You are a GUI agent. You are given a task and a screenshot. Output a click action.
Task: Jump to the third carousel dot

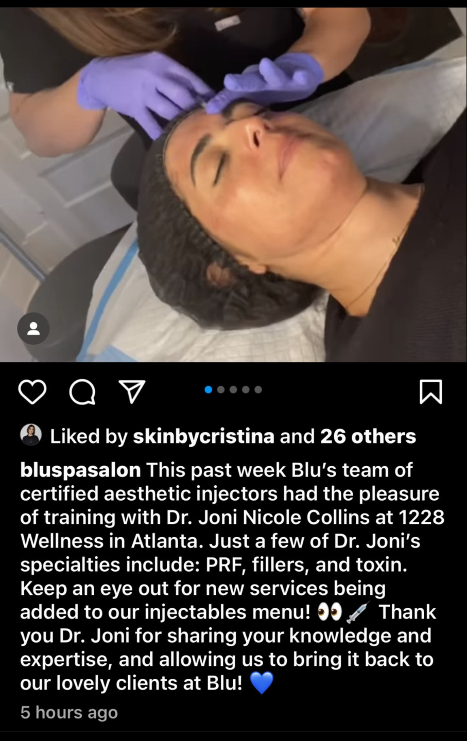point(233,390)
